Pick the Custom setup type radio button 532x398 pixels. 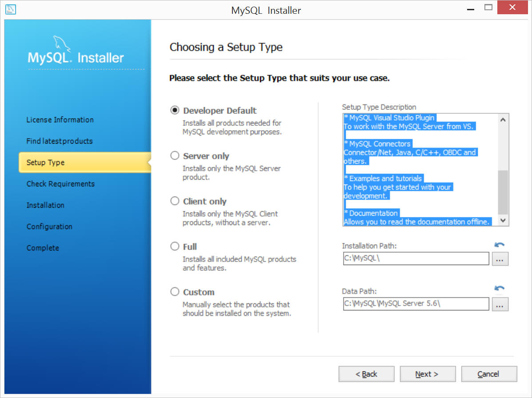coord(175,292)
